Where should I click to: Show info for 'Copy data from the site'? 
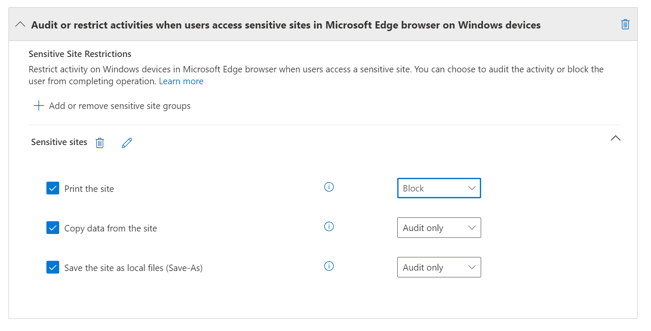[329, 227]
